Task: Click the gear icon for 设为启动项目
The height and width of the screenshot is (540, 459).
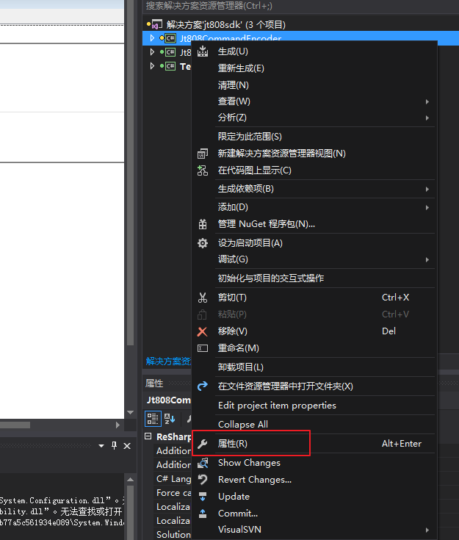Action: (203, 243)
